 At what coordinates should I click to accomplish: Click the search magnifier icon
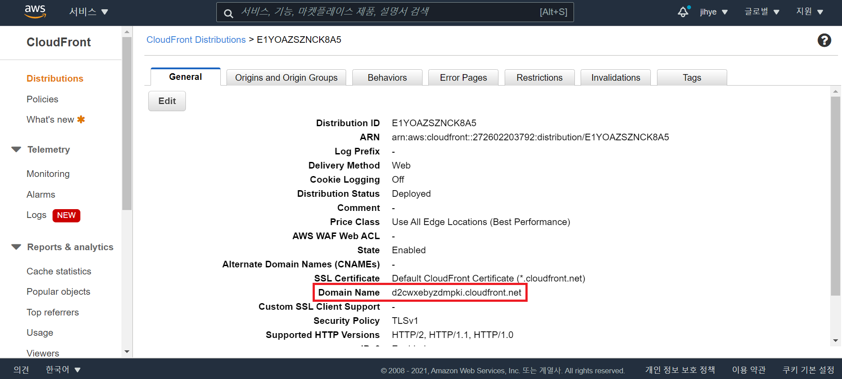pos(228,13)
